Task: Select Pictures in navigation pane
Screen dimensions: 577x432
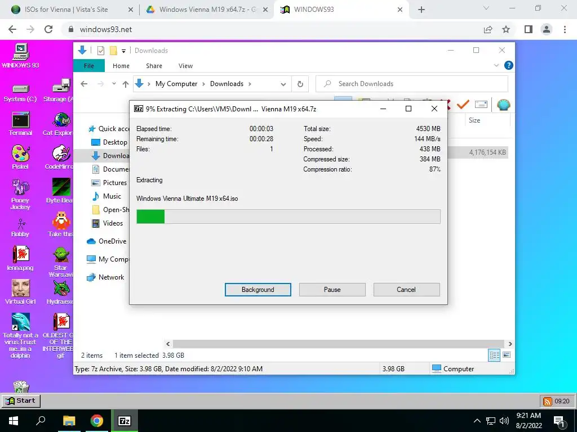Action: (x=109, y=183)
